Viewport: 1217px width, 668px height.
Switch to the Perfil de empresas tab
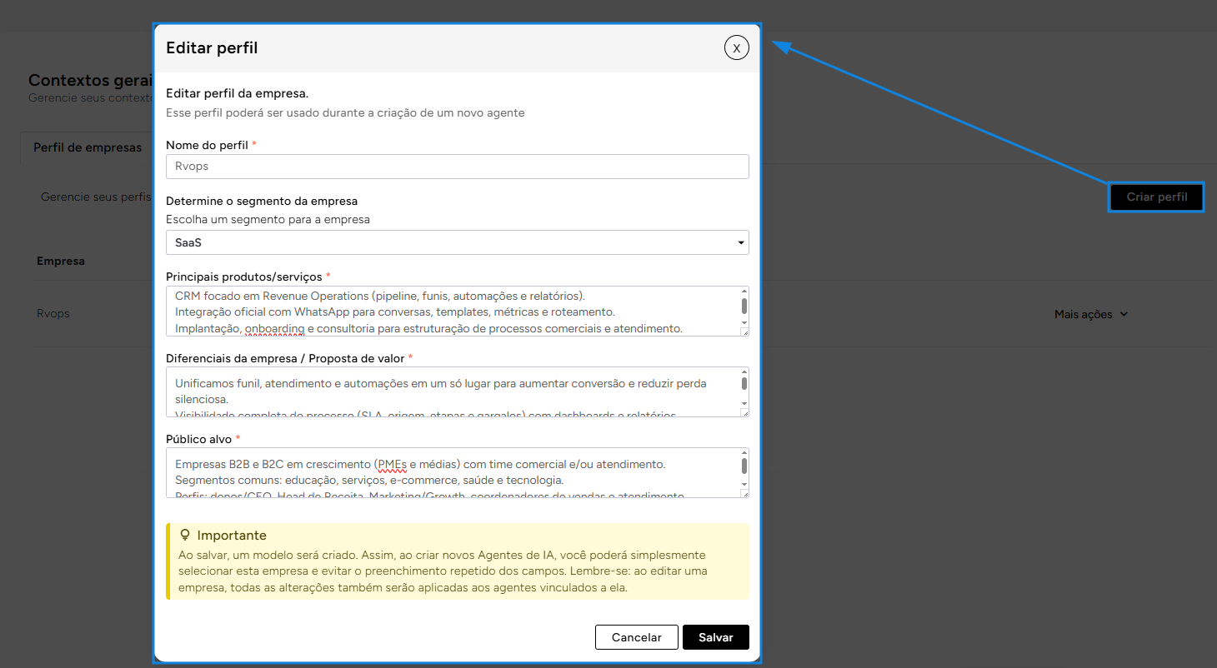coord(88,147)
